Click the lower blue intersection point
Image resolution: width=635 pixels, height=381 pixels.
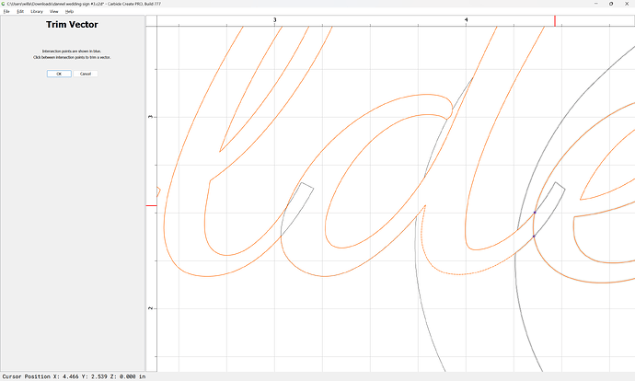(534, 236)
